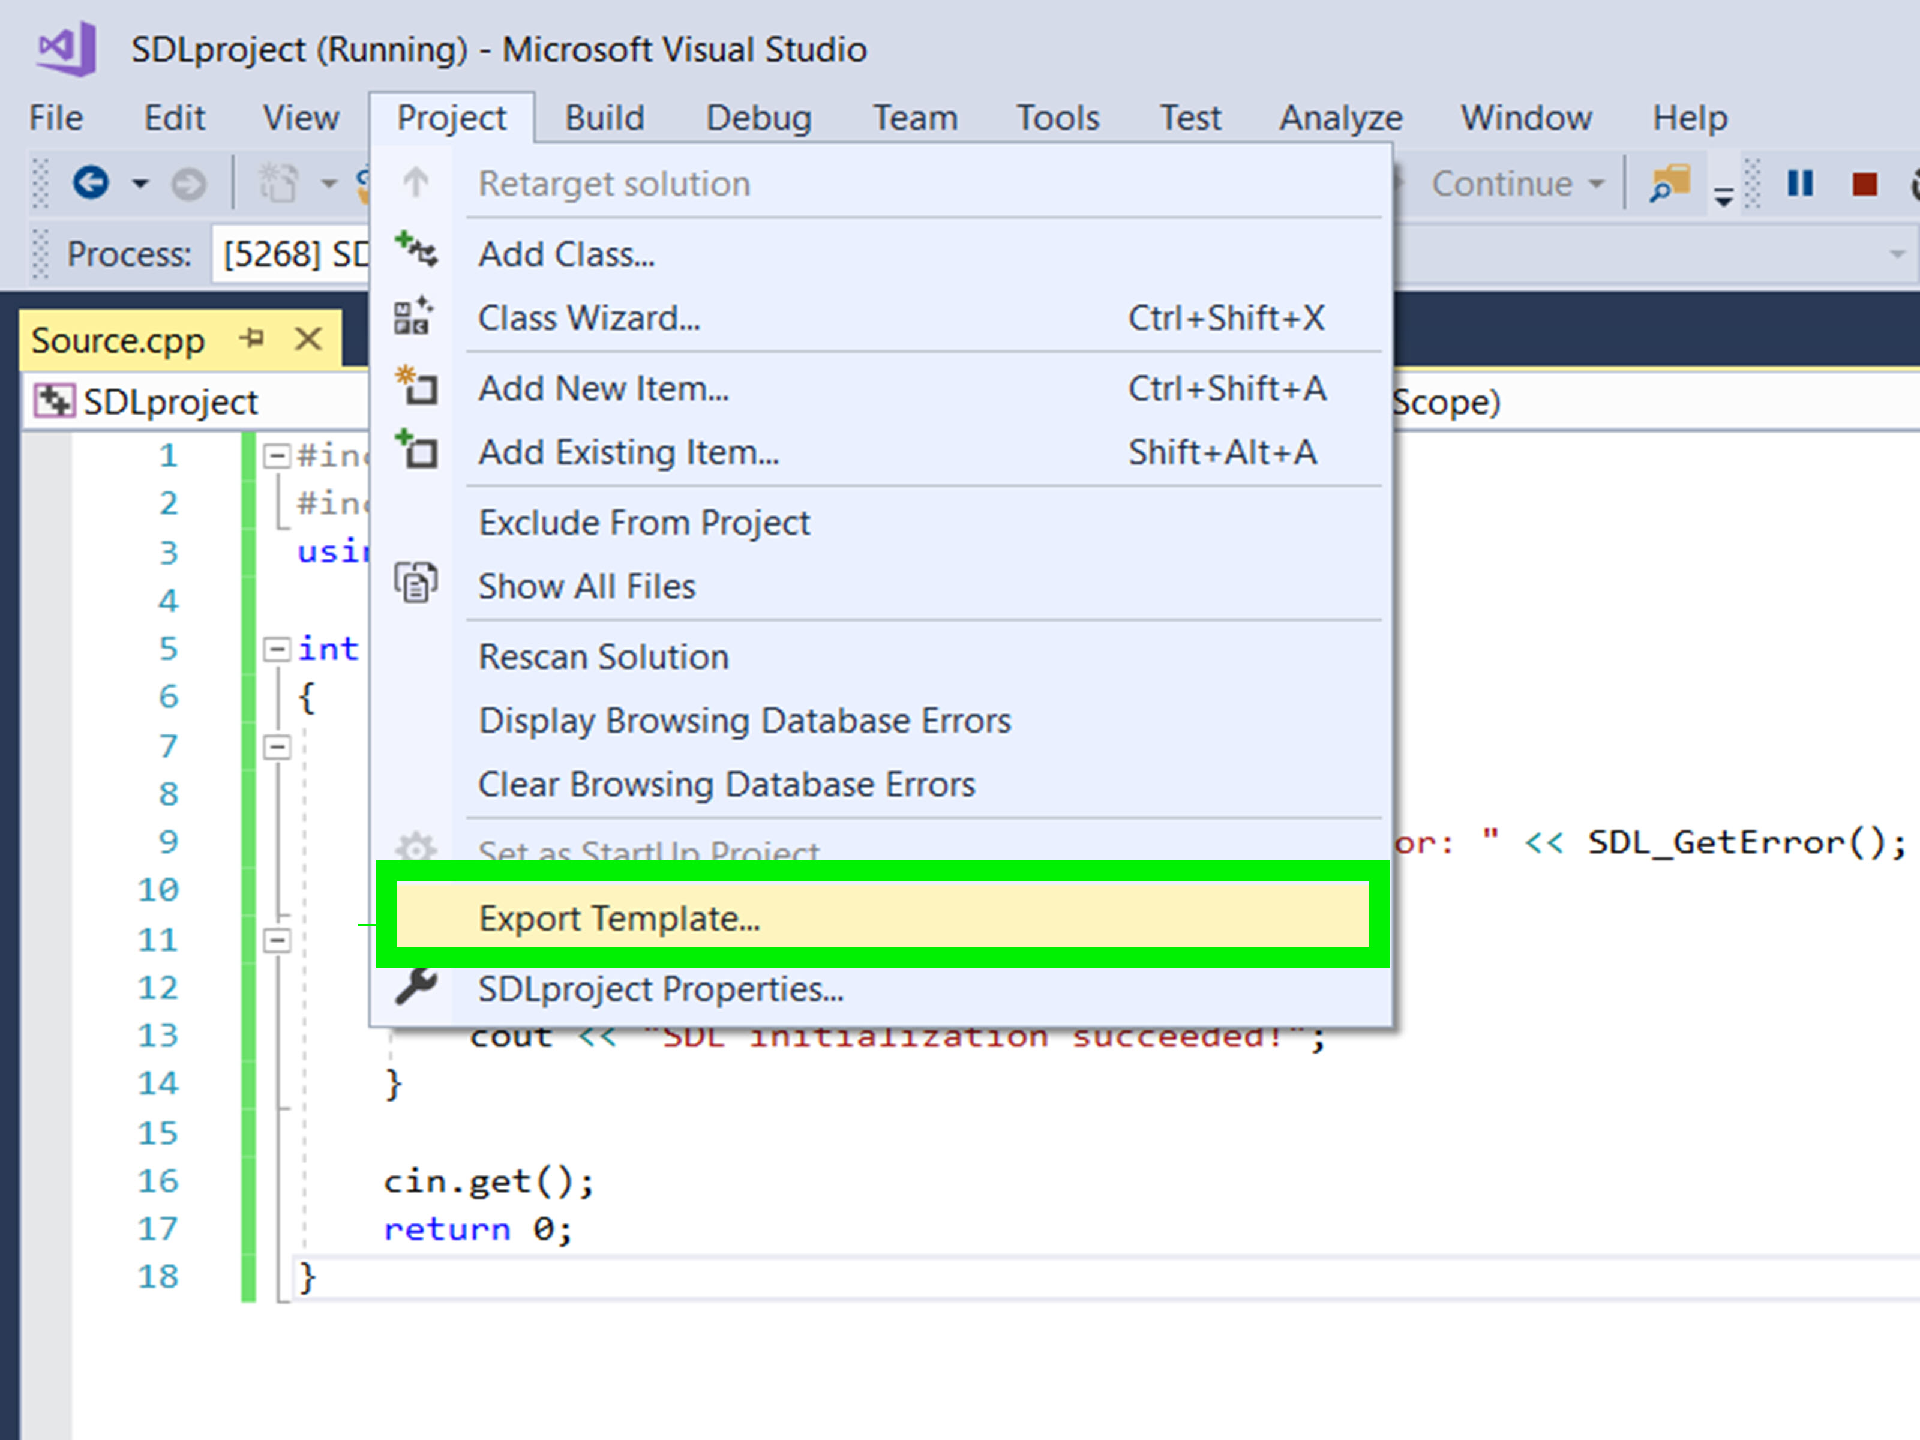Open the Debug menu
The image size is (1920, 1440).
[758, 118]
